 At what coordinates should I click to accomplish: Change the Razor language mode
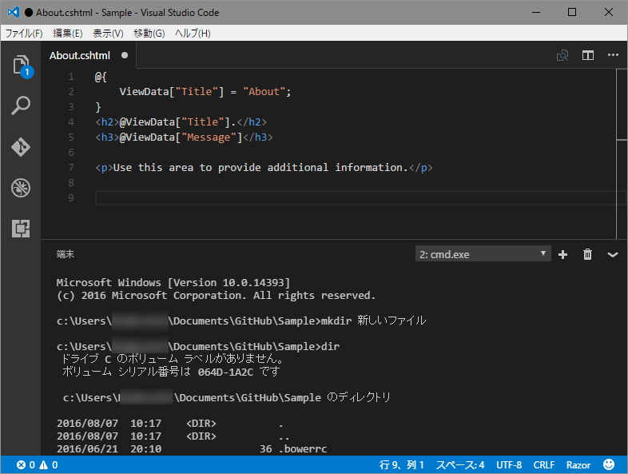[578, 464]
